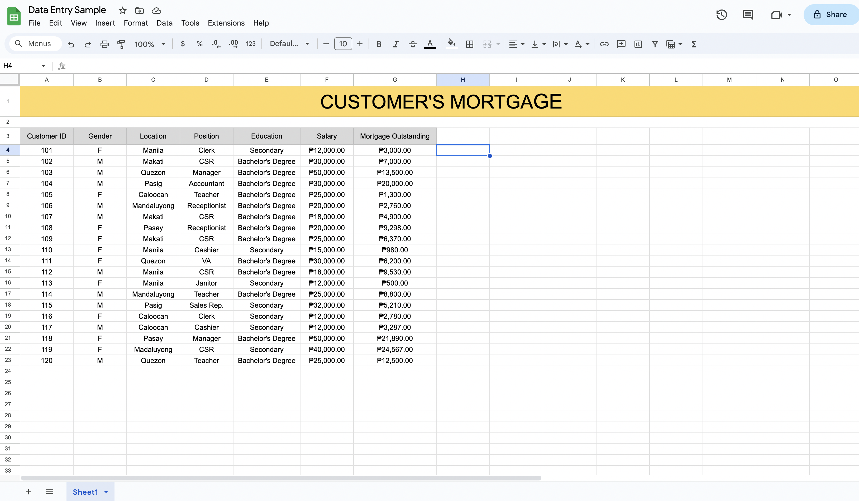Open the Extensions menu
The image size is (859, 501).
click(x=226, y=23)
